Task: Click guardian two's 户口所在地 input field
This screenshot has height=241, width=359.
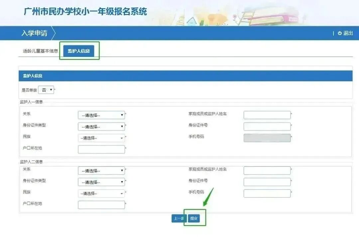Action: coord(101,205)
